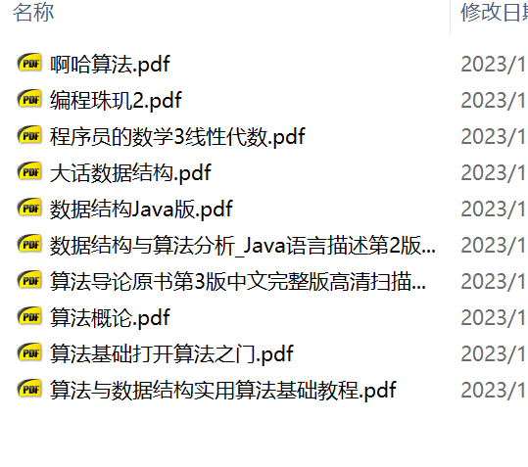
Task: Click the PDF icon of 啊哈算法.pdf
Action: click(29, 63)
